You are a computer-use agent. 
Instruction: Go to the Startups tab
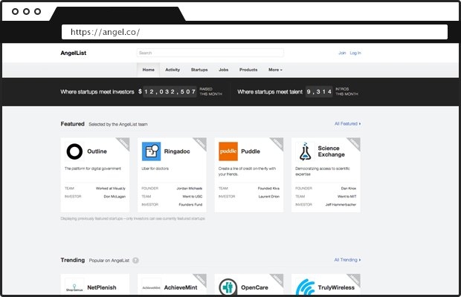click(x=199, y=70)
